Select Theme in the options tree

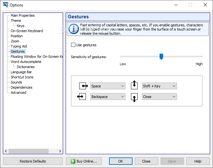tap(16, 21)
